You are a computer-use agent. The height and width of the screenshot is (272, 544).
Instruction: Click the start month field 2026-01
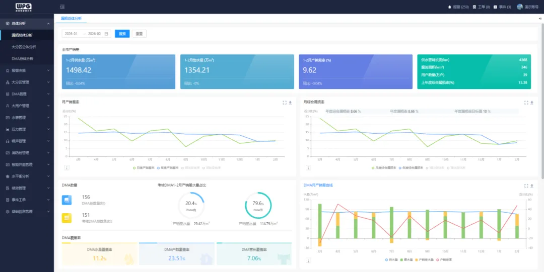click(x=72, y=34)
